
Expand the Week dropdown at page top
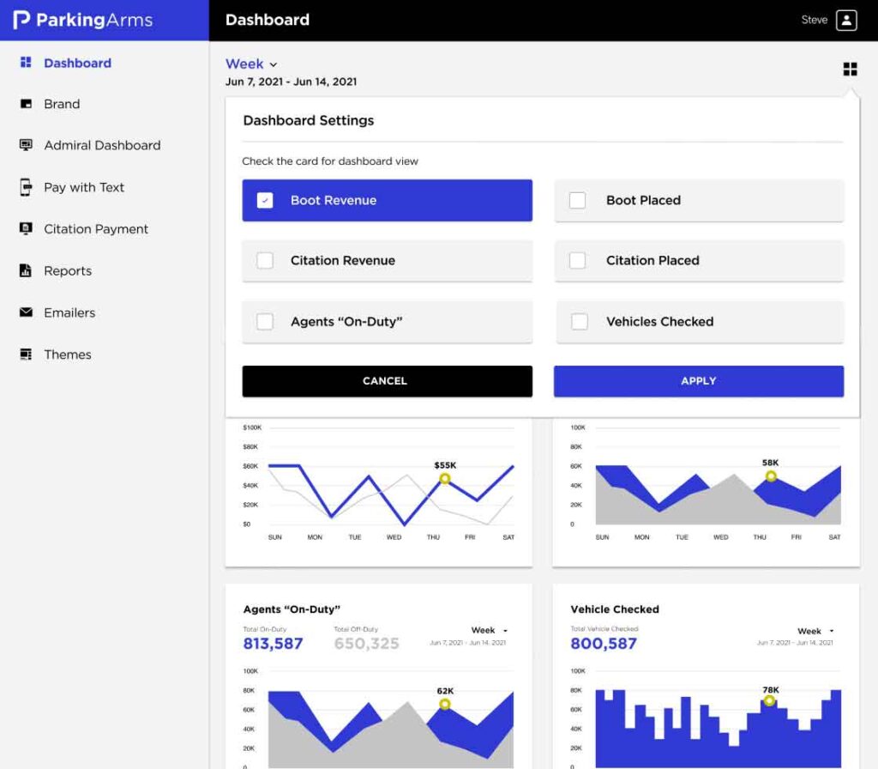[x=251, y=64]
